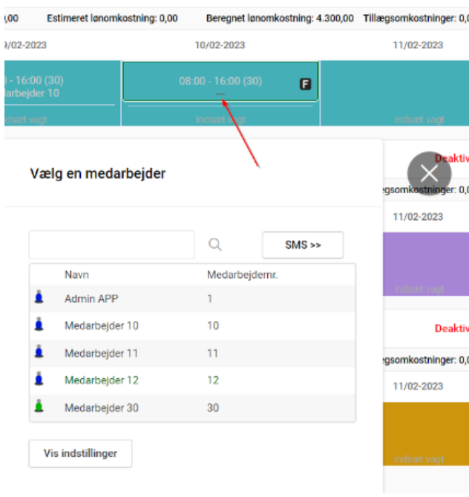The image size is (469, 497).
Task: Click in the employee search field
Action: pyautogui.click(x=111, y=245)
